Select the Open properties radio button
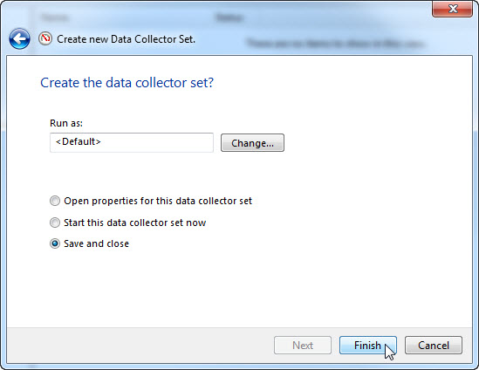The height and width of the screenshot is (370, 479). 55,201
